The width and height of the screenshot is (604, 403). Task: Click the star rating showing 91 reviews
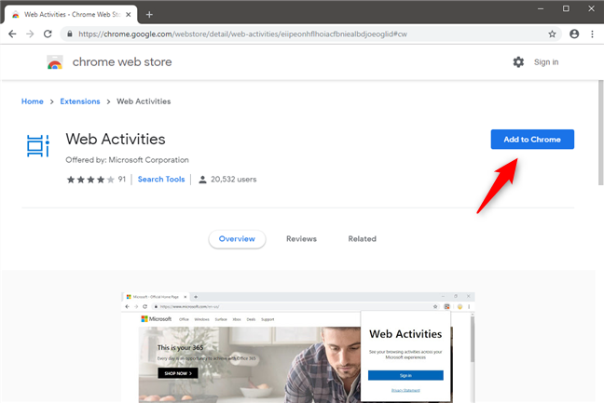96,180
